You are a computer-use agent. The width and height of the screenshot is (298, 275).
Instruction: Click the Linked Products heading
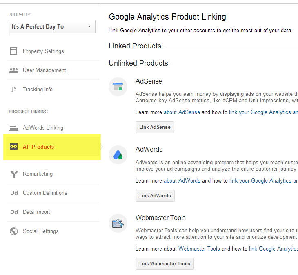(x=135, y=46)
